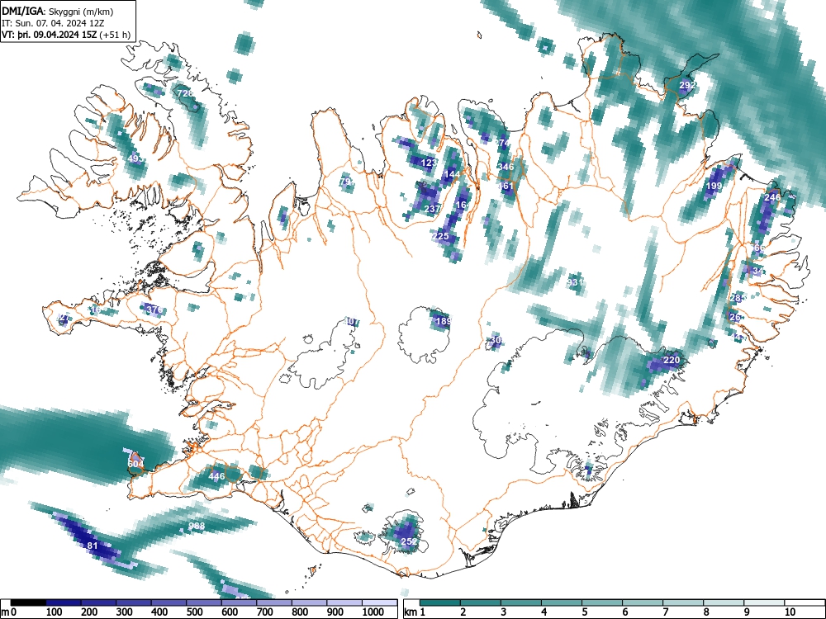Click the '931' value in the northeast highlands

click(x=575, y=282)
